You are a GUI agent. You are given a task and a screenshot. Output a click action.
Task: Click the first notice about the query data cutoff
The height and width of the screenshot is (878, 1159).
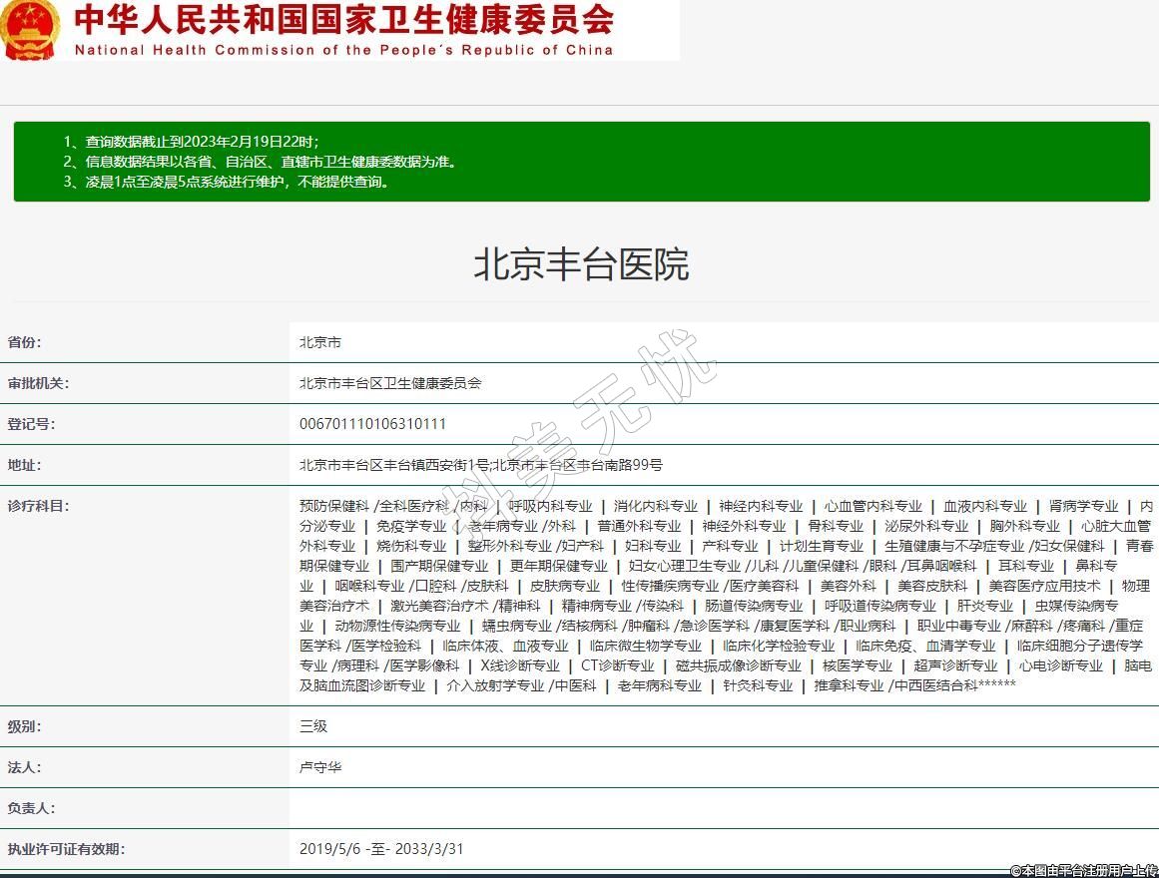pos(191,142)
